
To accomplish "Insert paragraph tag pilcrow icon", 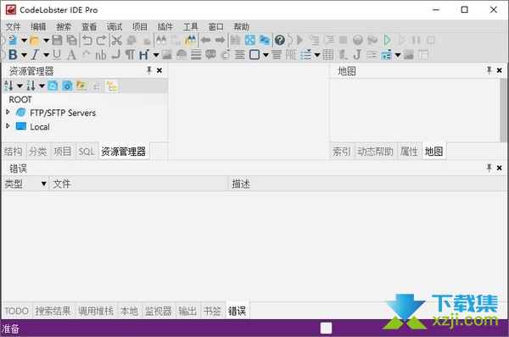I will click(x=130, y=55).
